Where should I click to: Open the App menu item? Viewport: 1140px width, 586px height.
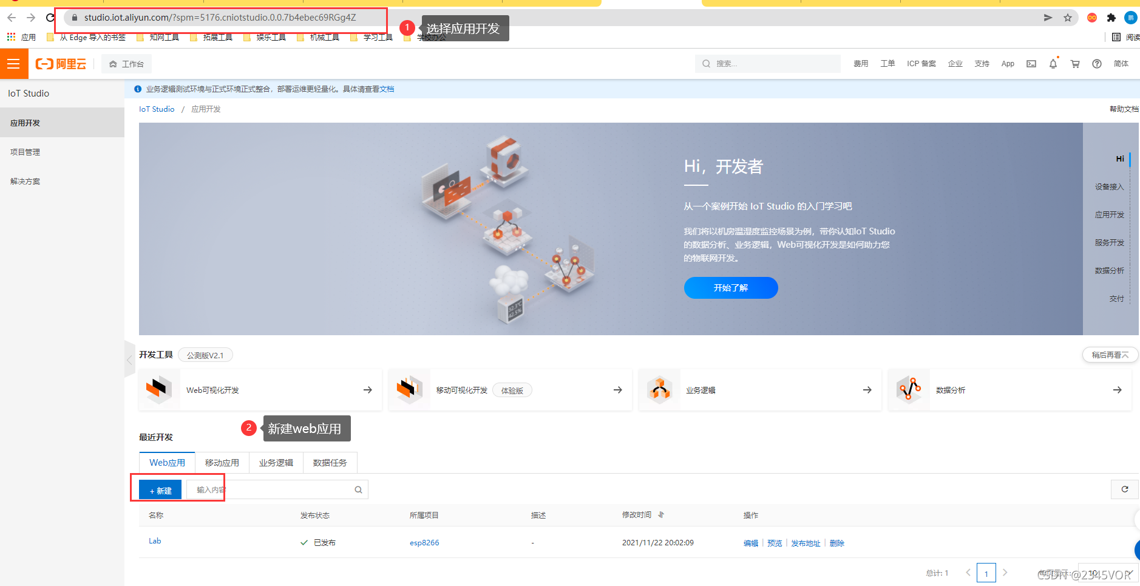(x=1008, y=64)
